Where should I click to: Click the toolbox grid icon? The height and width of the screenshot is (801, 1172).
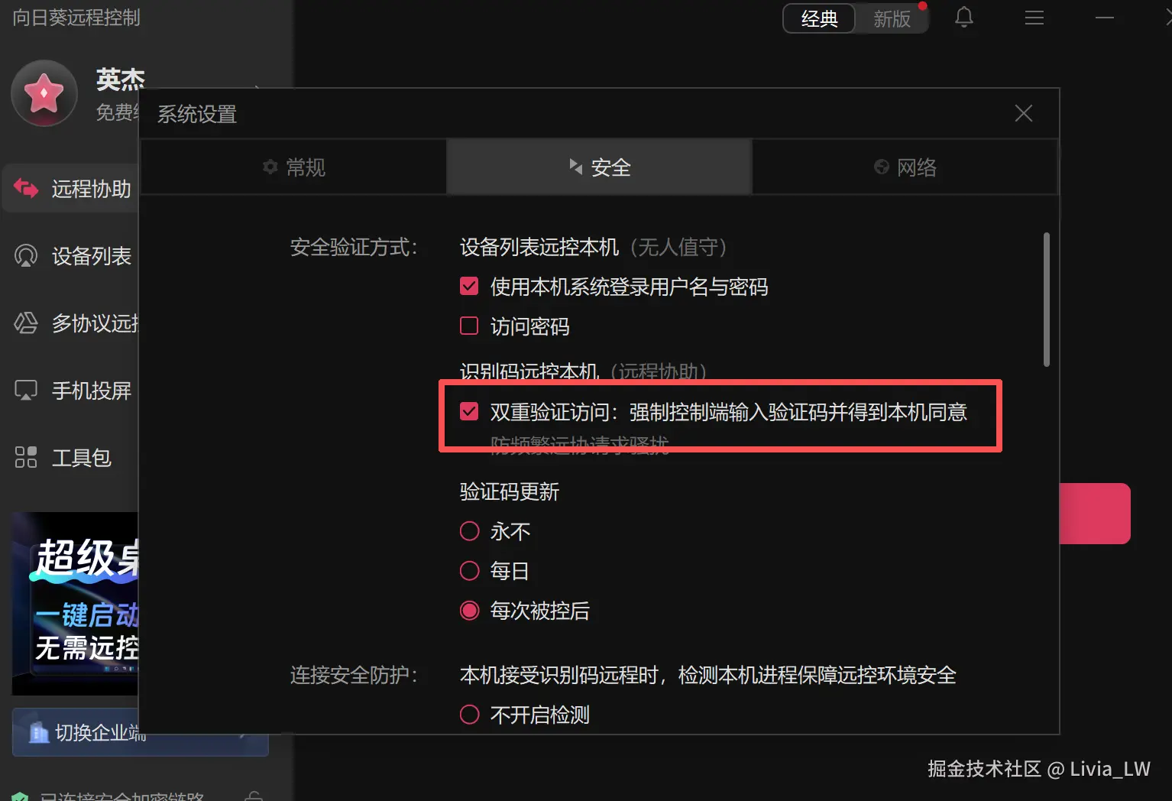pos(26,457)
